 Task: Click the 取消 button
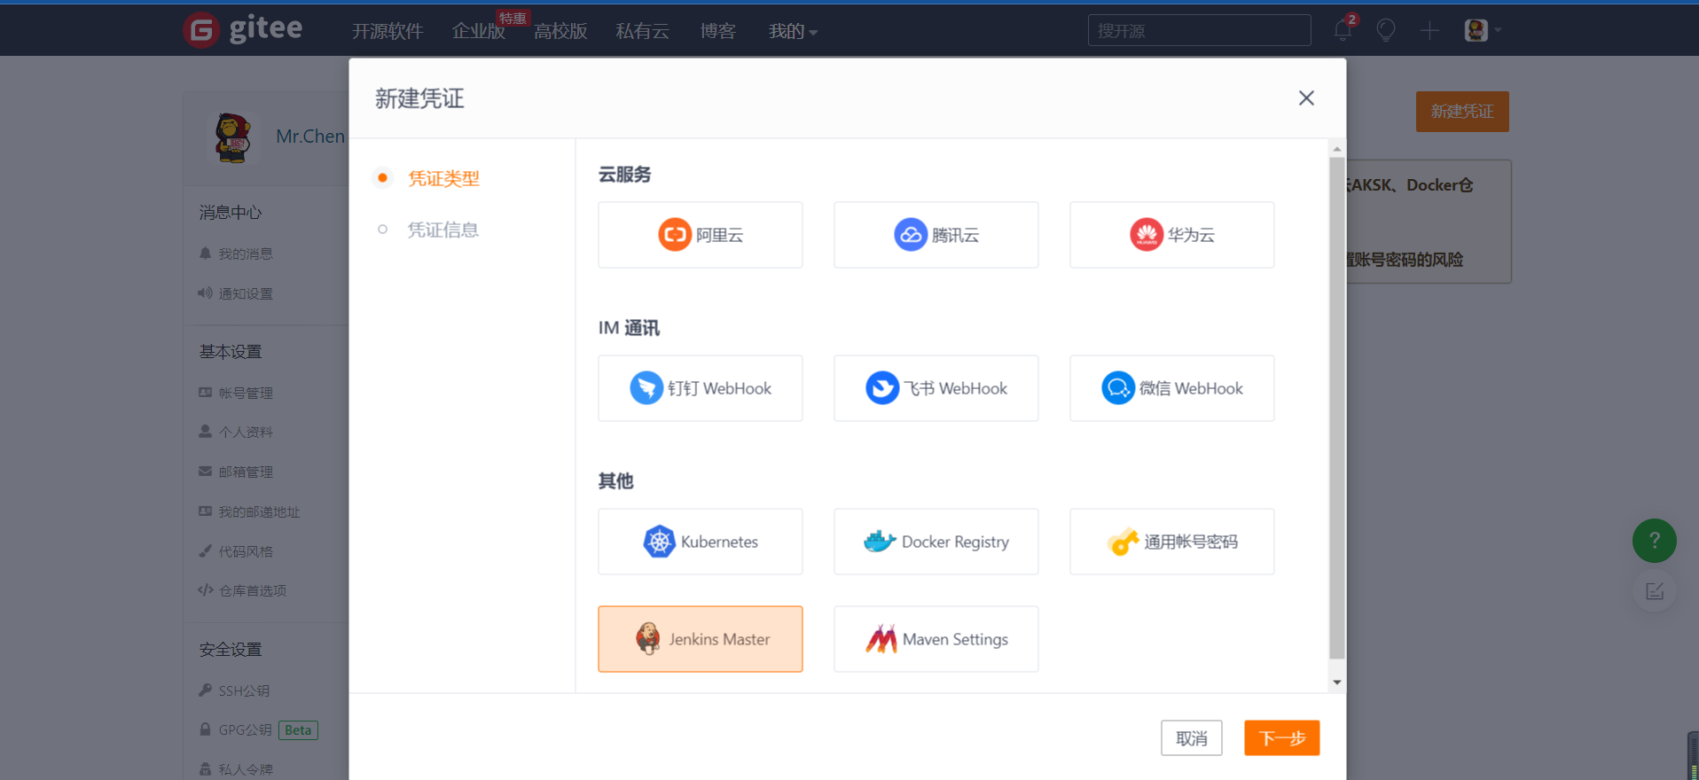(x=1191, y=737)
